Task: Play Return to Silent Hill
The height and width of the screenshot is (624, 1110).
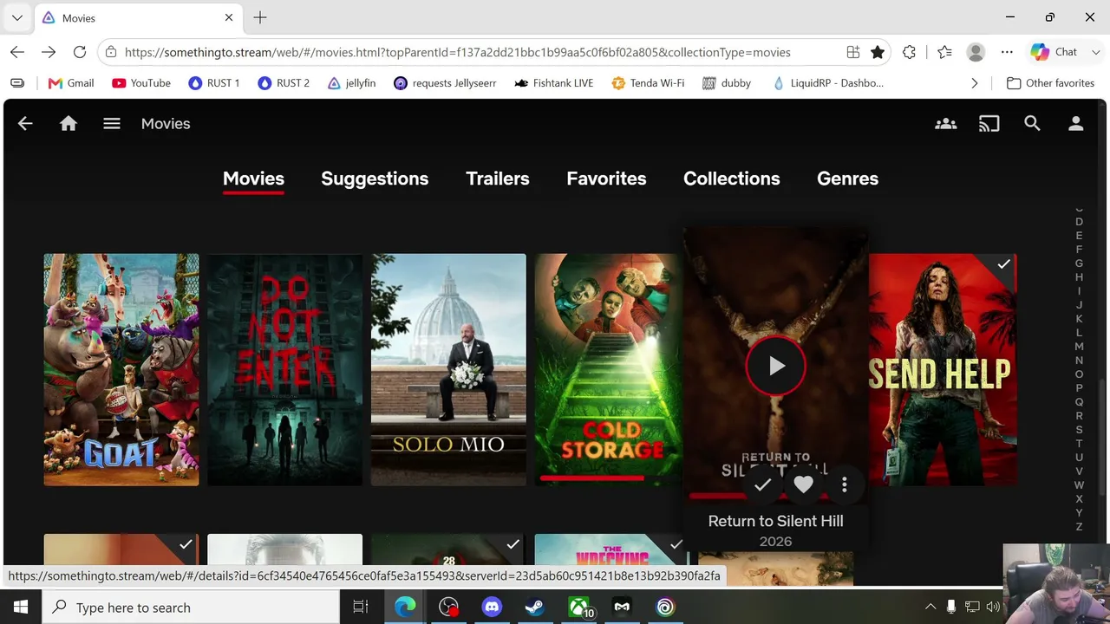Action: click(776, 366)
